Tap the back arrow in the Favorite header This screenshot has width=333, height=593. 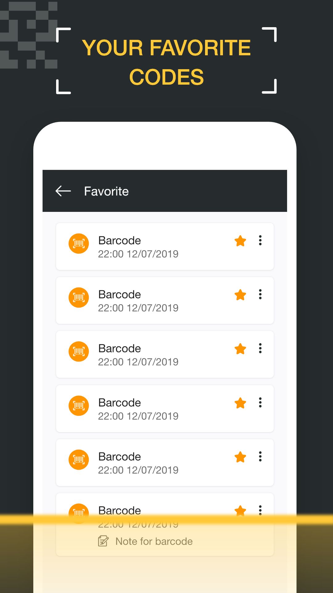63,191
